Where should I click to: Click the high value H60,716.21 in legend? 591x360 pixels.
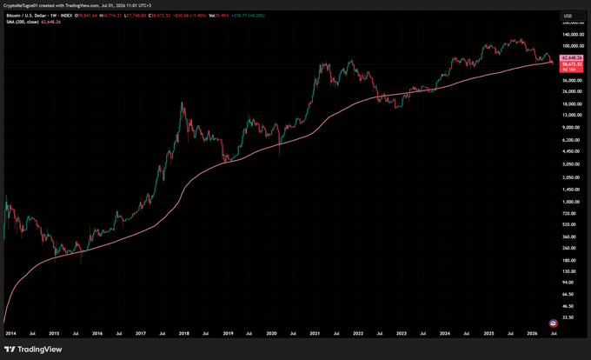point(110,16)
